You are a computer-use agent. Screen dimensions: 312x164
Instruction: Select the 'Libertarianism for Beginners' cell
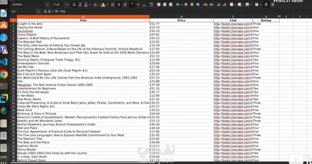pos(83,89)
